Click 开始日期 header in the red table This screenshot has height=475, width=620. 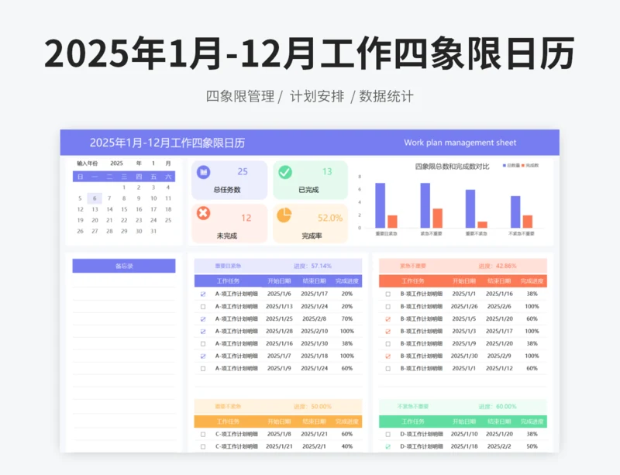point(464,281)
